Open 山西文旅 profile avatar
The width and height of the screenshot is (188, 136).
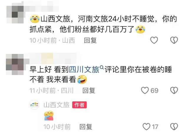click(x=34, y=105)
